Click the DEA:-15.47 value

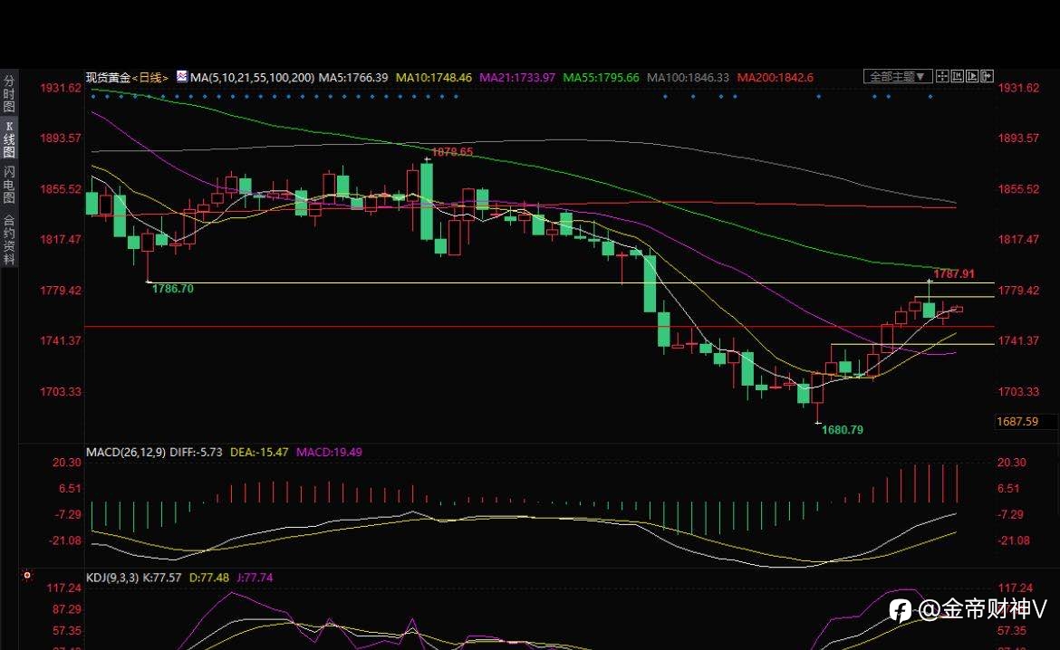point(260,452)
